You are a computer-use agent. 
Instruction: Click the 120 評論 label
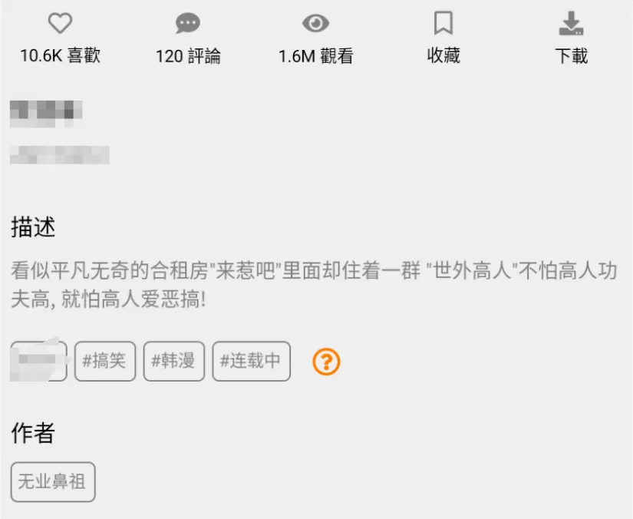click(x=188, y=56)
